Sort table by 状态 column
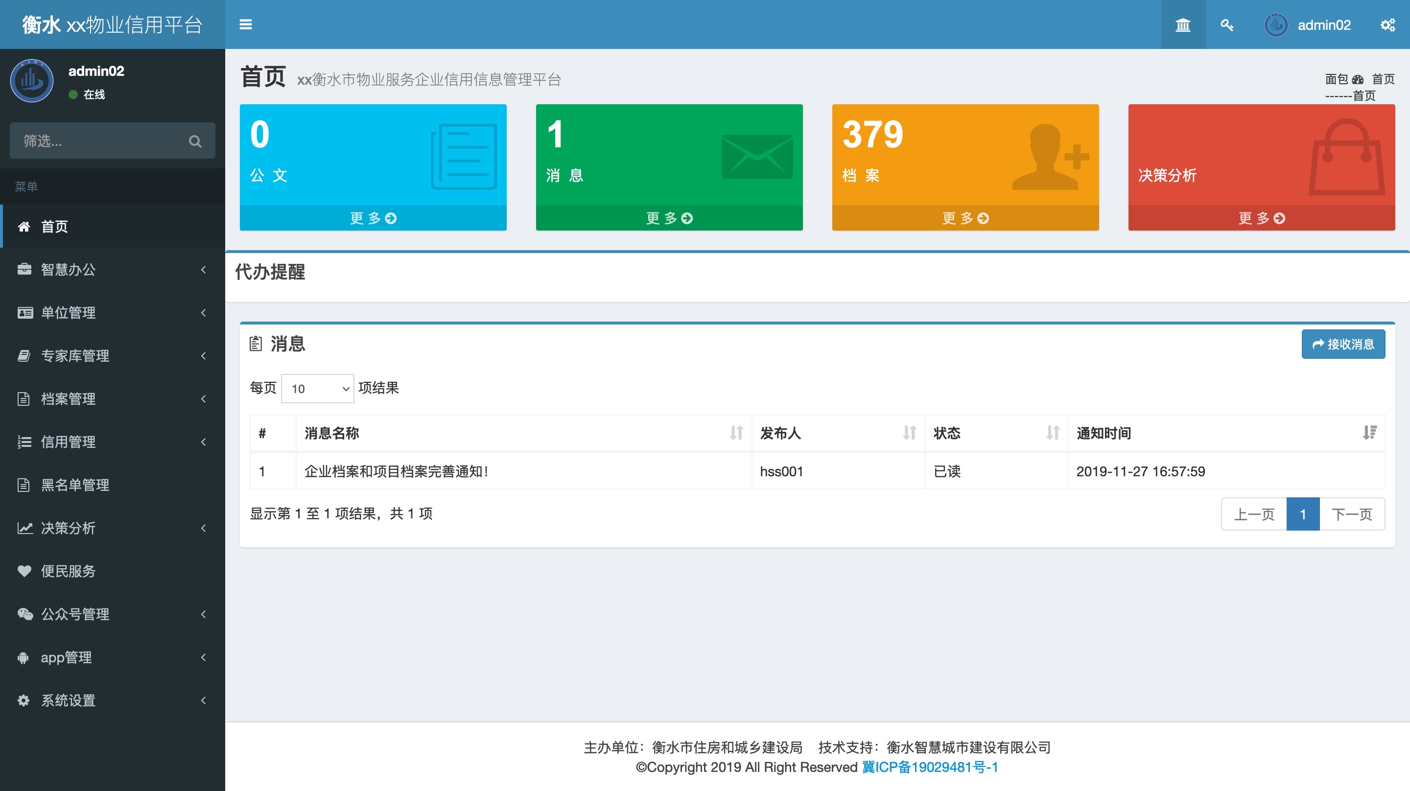The height and width of the screenshot is (791, 1410). click(x=996, y=434)
